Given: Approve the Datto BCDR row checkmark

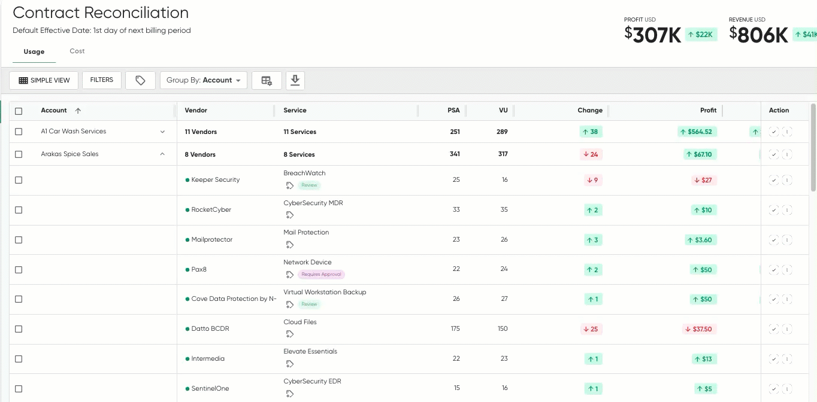Looking at the screenshot, I should coord(773,329).
